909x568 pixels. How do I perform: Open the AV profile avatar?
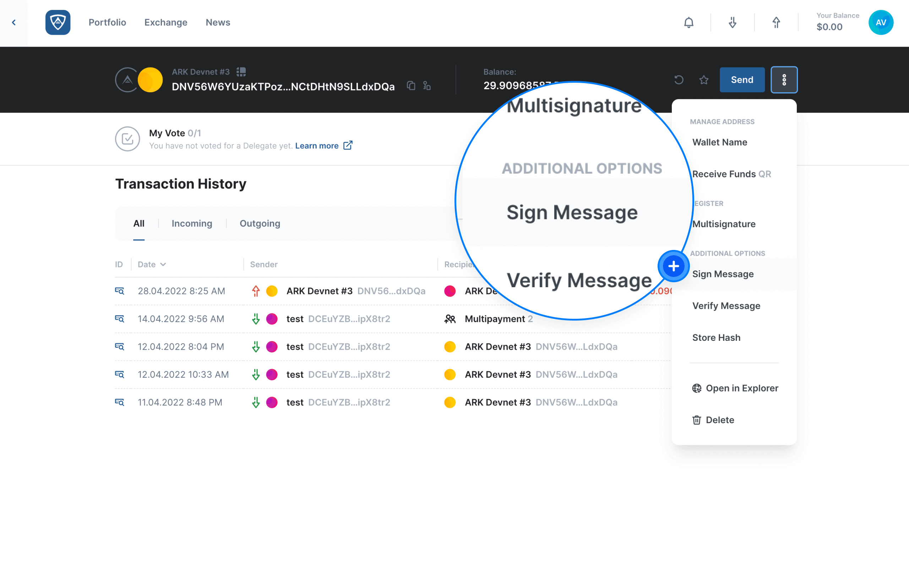[881, 22]
